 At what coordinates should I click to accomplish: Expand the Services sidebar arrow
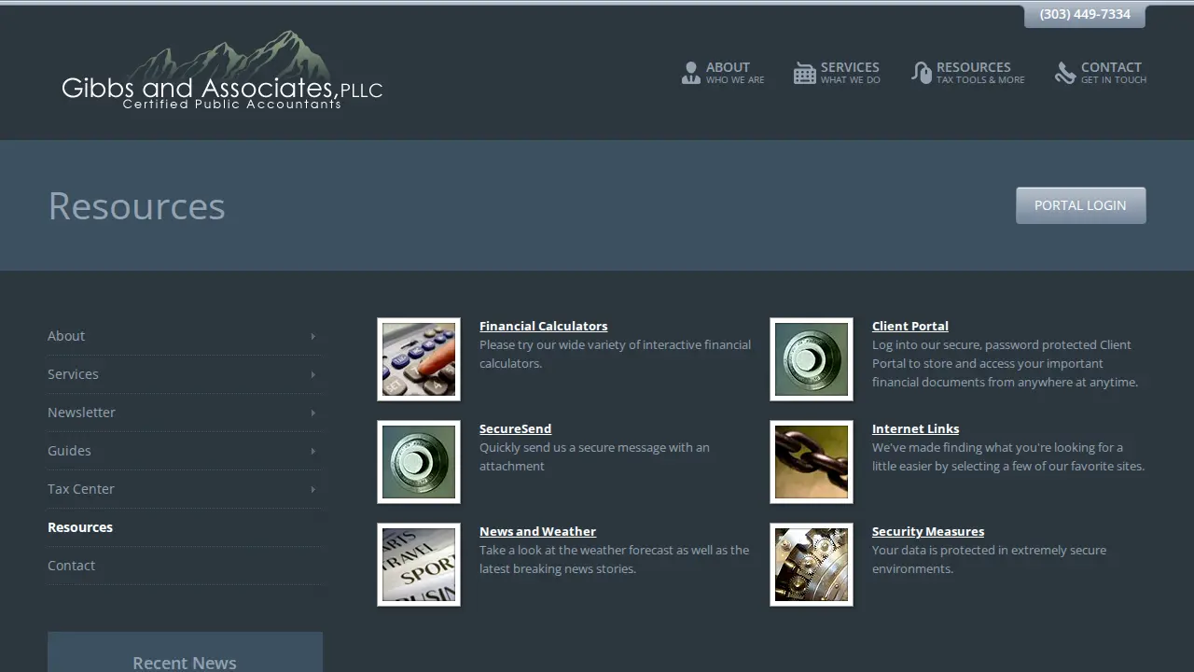point(312,374)
